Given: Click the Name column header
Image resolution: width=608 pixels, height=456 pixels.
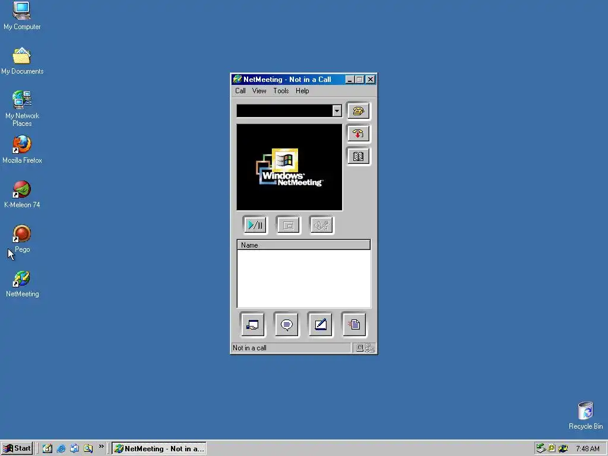Looking at the screenshot, I should (x=303, y=245).
